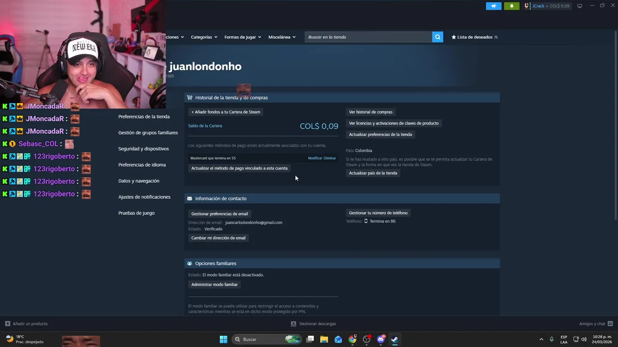Click the Windows taskbar Buscar box
618x347 pixels.
point(266,339)
